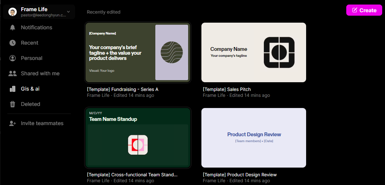Click 'Edited 14 mins ago' under Product Design Review

pyautogui.click(x=250, y=181)
